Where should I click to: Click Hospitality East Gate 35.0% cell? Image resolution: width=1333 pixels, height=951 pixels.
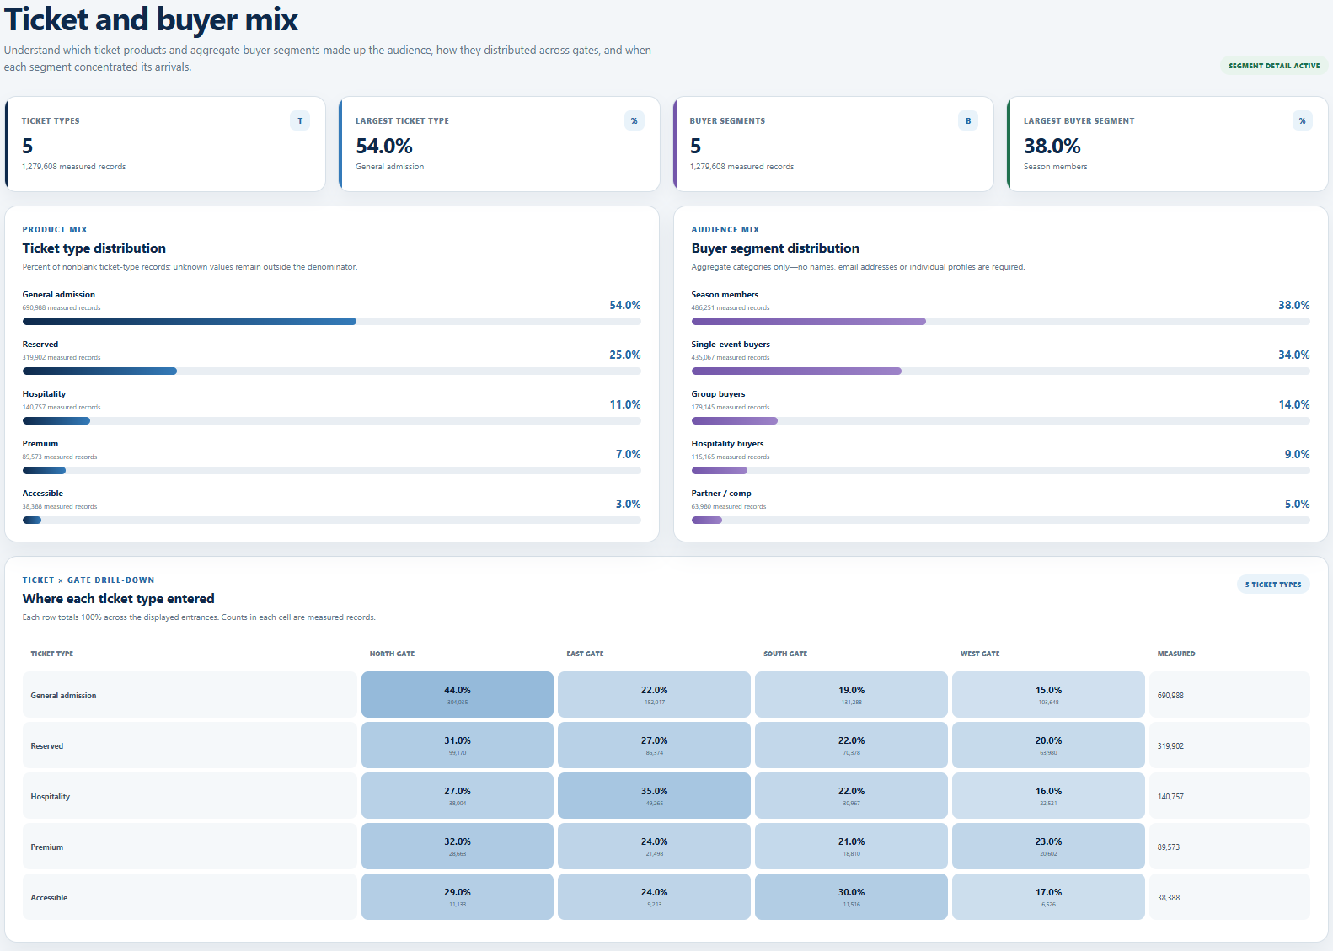(654, 796)
